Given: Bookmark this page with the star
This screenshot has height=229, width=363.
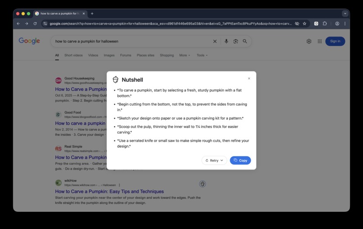Looking at the screenshot, I should (x=304, y=23).
